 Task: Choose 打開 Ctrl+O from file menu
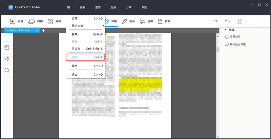[86, 19]
